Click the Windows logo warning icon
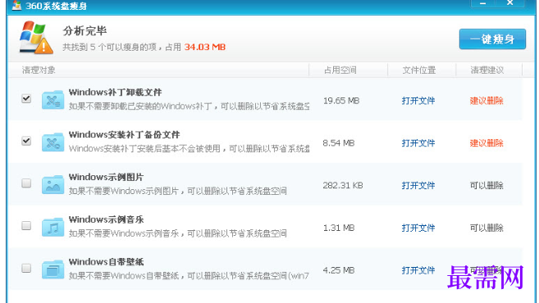539x303 pixels. click(x=36, y=38)
